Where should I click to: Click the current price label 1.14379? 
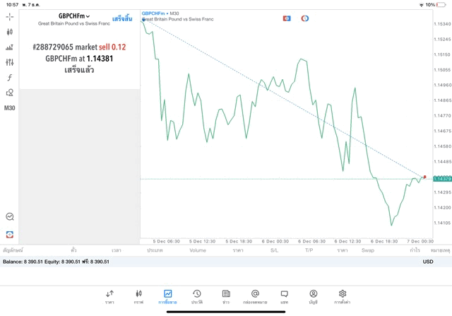point(443,179)
